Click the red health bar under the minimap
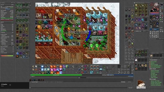 154,13
